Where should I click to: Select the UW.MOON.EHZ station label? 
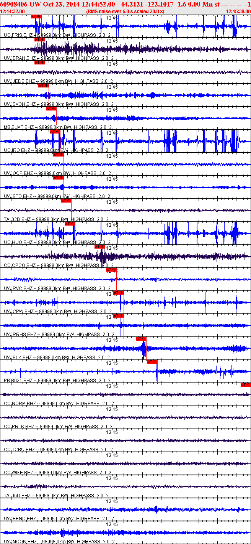click(20, 542)
